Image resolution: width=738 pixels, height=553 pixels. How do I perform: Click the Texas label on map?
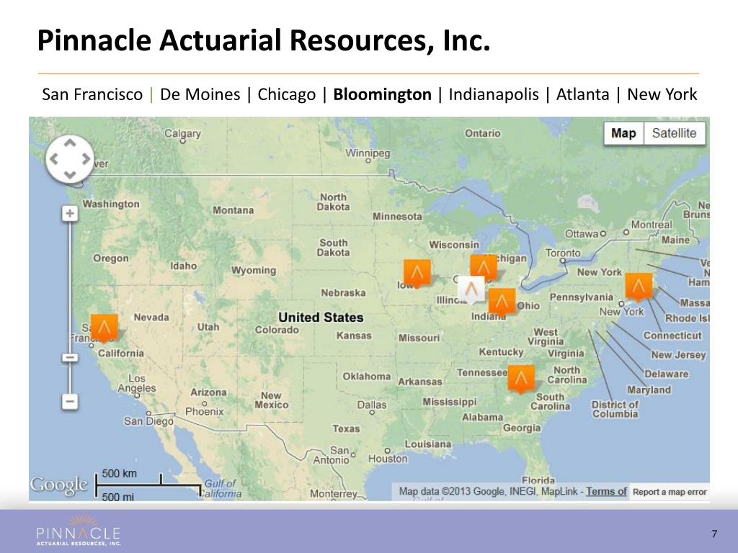click(x=346, y=429)
